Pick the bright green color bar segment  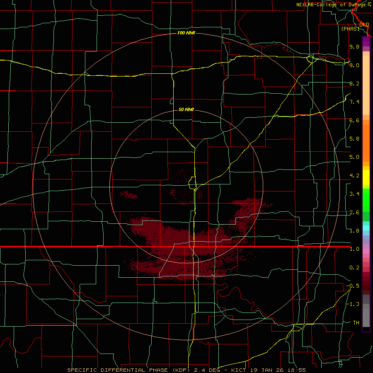[x=366, y=201]
